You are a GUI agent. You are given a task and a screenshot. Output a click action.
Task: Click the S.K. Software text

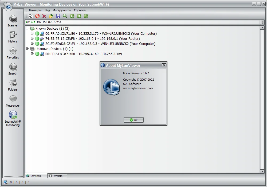pyautogui.click(x=132, y=84)
